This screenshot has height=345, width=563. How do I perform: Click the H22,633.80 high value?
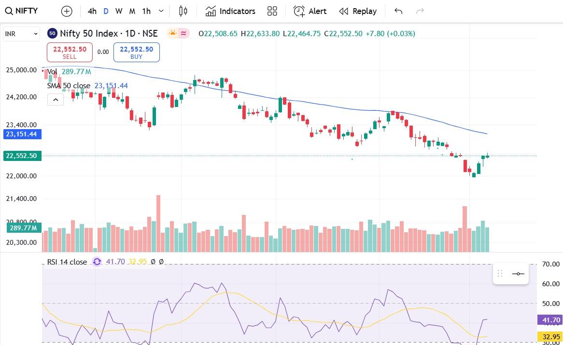pos(260,34)
